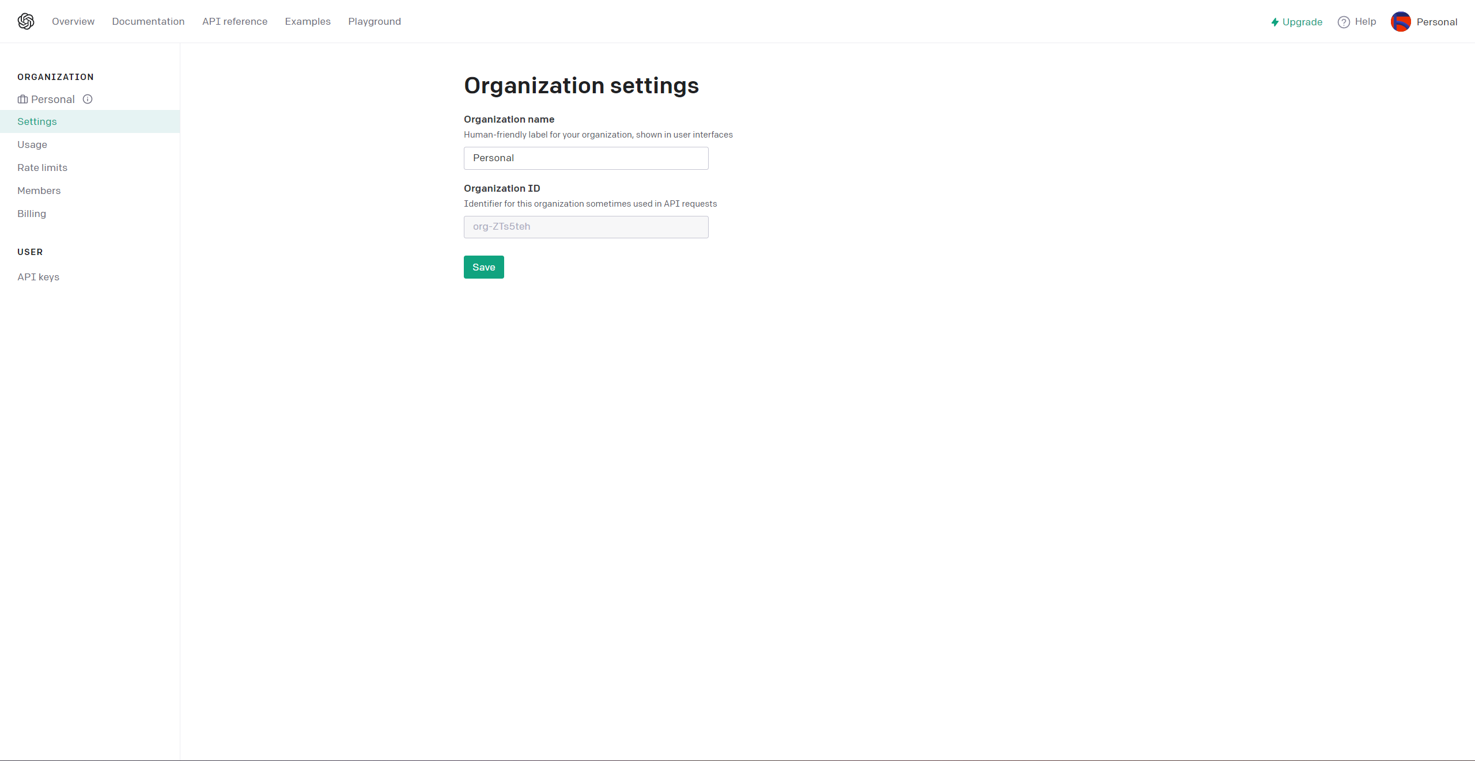This screenshot has width=1475, height=761.
Task: Click the API keys sidebar item
Action: point(38,277)
